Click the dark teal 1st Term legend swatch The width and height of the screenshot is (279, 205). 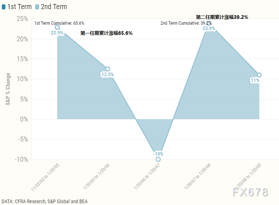(4, 7)
